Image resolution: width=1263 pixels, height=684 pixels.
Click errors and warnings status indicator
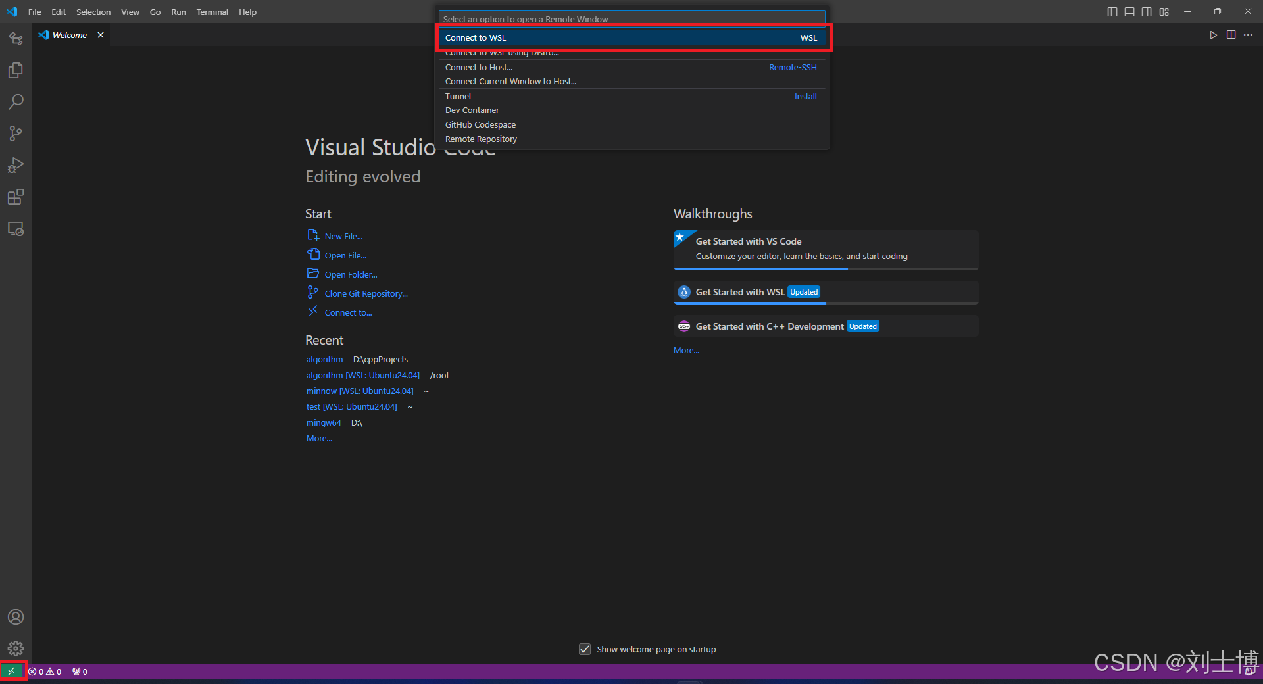tap(45, 672)
